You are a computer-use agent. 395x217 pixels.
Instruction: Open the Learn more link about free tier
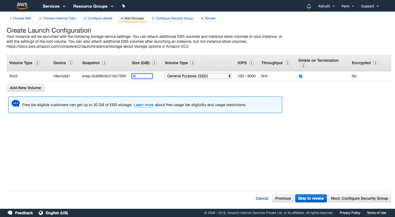click(143, 105)
